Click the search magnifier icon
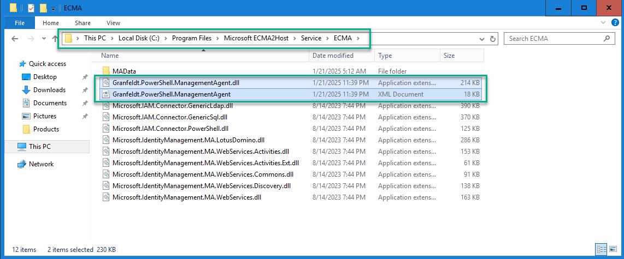Image resolution: width=624 pixels, height=259 pixels. pyautogui.click(x=607, y=39)
